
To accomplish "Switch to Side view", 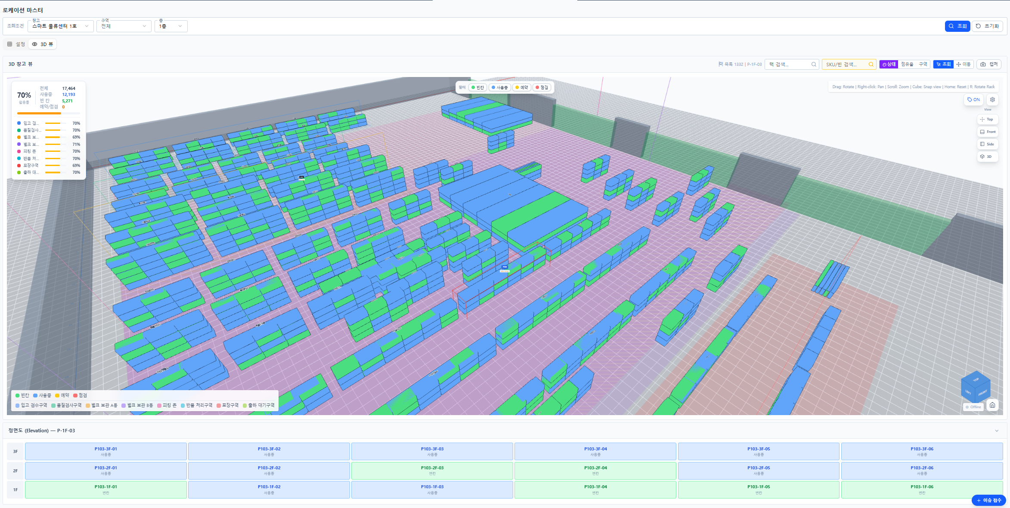I will [987, 144].
